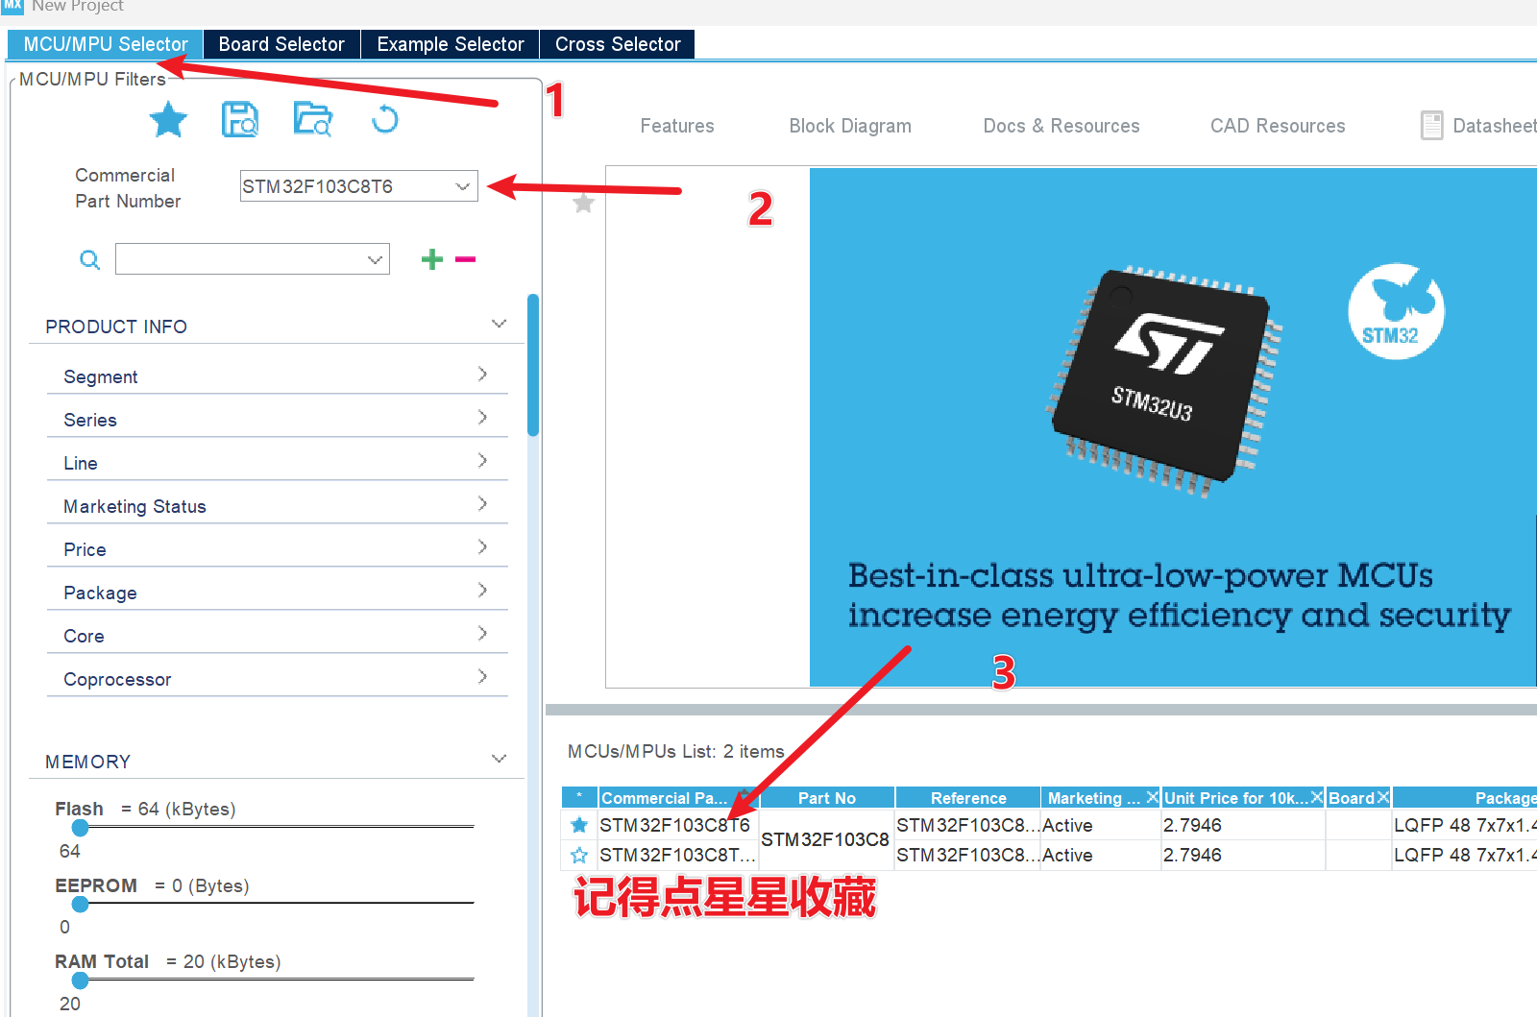
Task: Open the CAD Resources tab
Action: (1278, 126)
